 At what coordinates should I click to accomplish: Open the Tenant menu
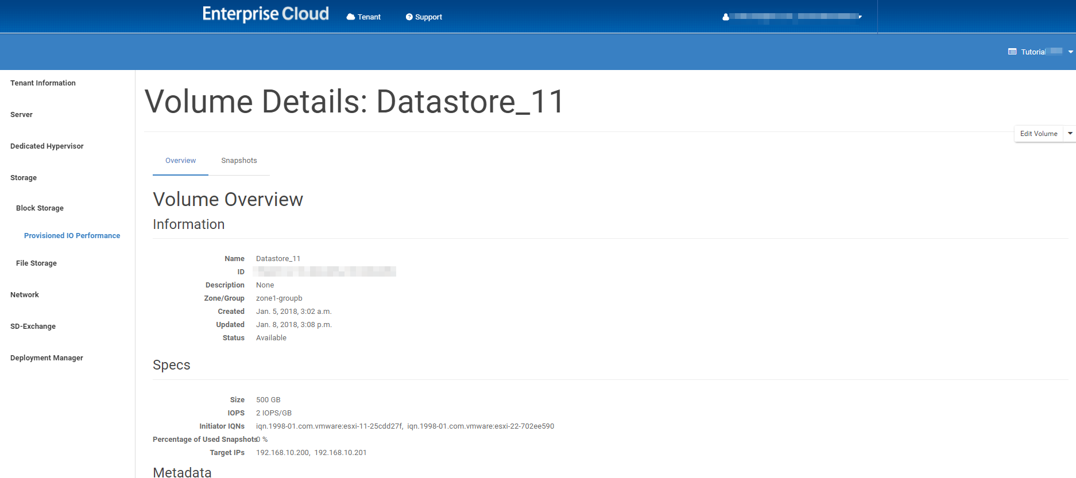tap(363, 17)
